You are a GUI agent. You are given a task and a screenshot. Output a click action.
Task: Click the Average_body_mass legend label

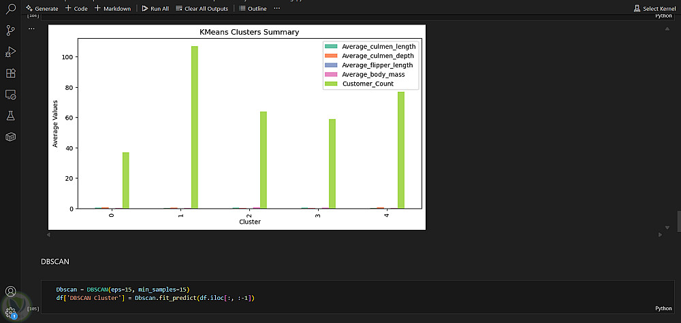click(373, 75)
